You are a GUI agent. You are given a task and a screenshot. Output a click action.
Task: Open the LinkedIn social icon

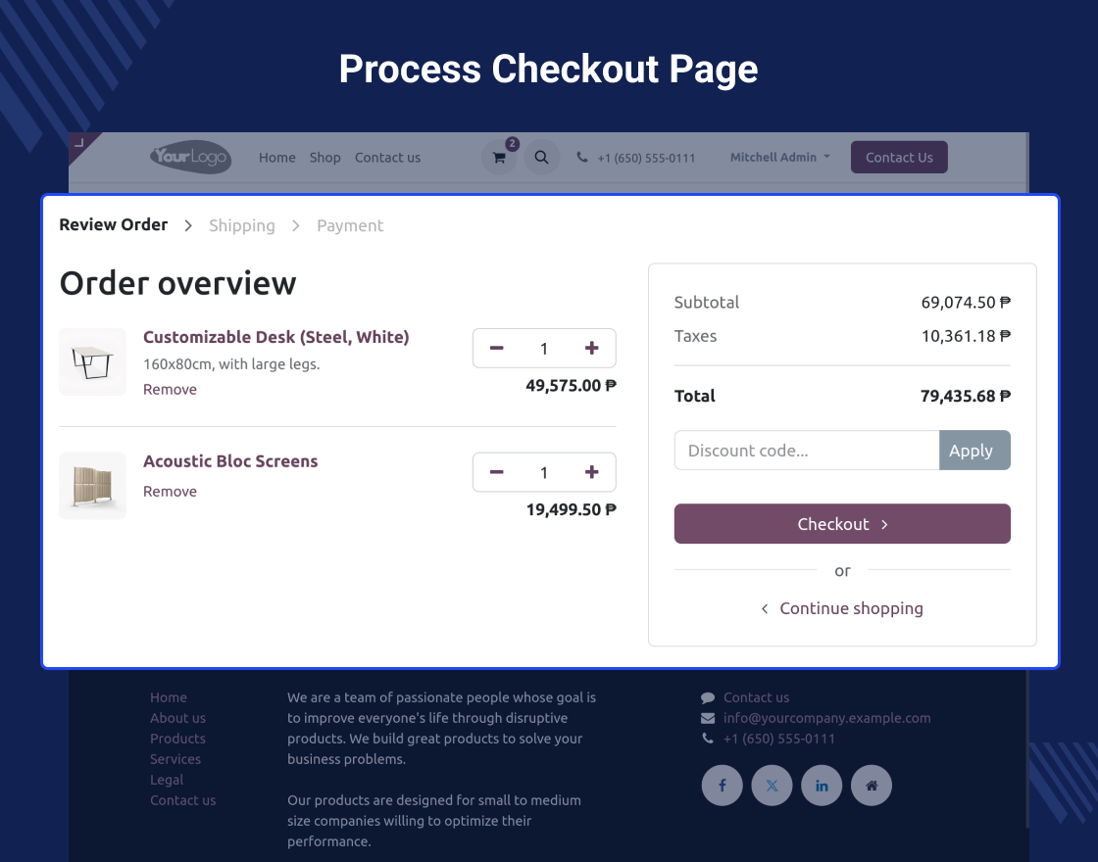[x=822, y=786]
